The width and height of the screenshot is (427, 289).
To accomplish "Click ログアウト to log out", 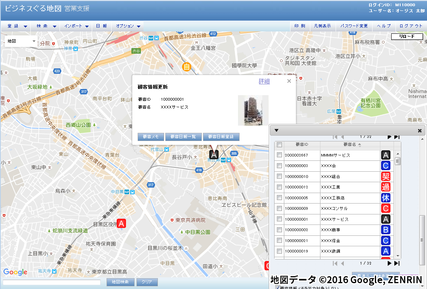I will pos(411,26).
